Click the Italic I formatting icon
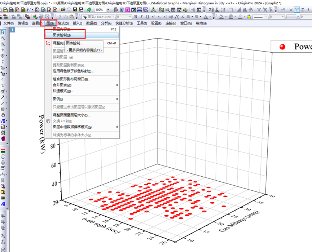Screen dimensions: 312x252 141,17
